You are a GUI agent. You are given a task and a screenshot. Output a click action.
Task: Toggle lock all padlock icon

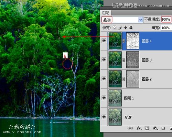point(131,27)
